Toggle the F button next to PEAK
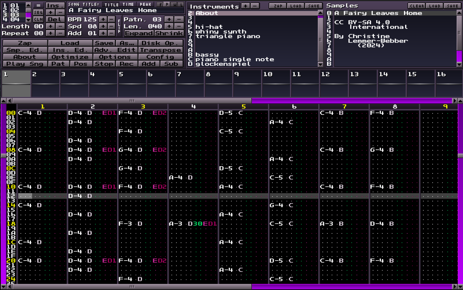Screen dimensions: 463x290 point(160,4)
